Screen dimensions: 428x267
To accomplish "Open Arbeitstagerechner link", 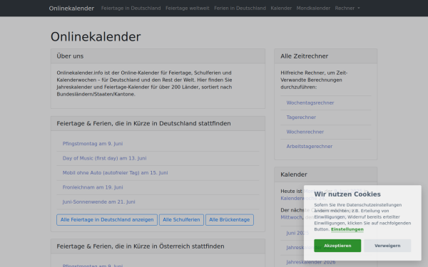I will 310,147.
